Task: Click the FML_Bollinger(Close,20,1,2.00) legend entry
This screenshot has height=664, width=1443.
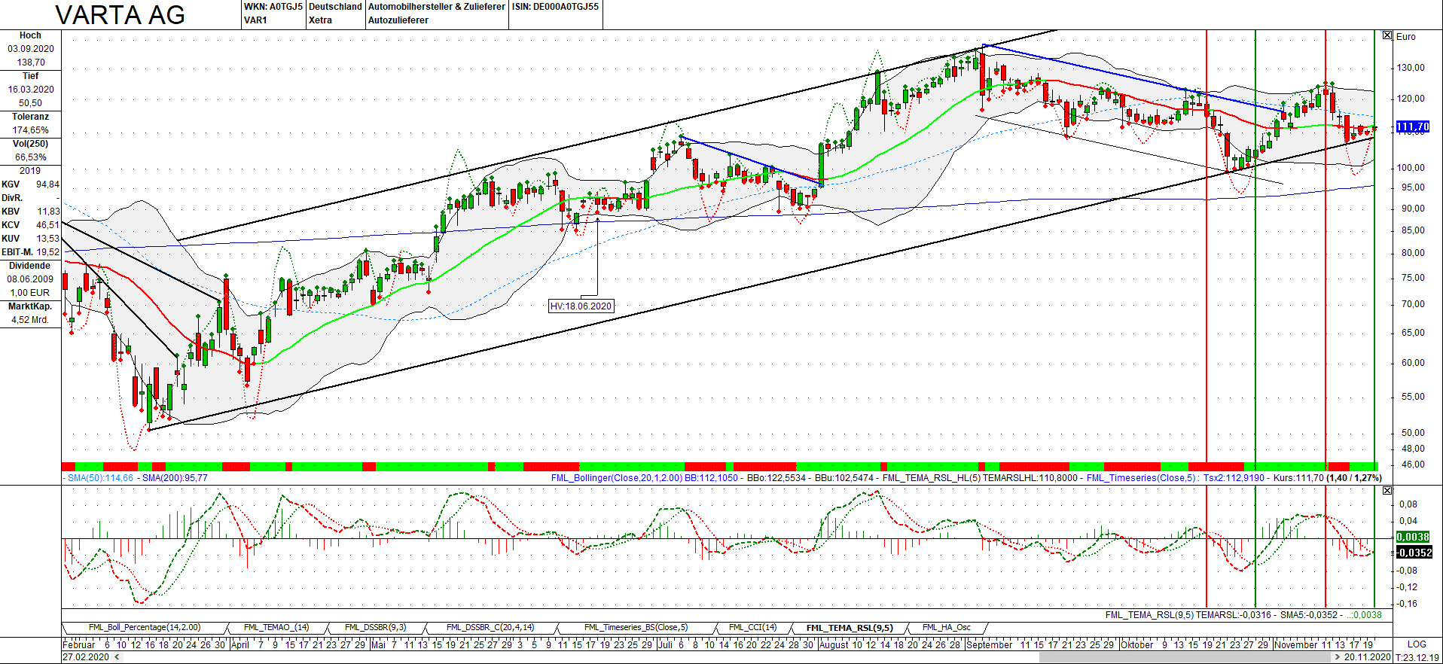Action: tap(616, 478)
